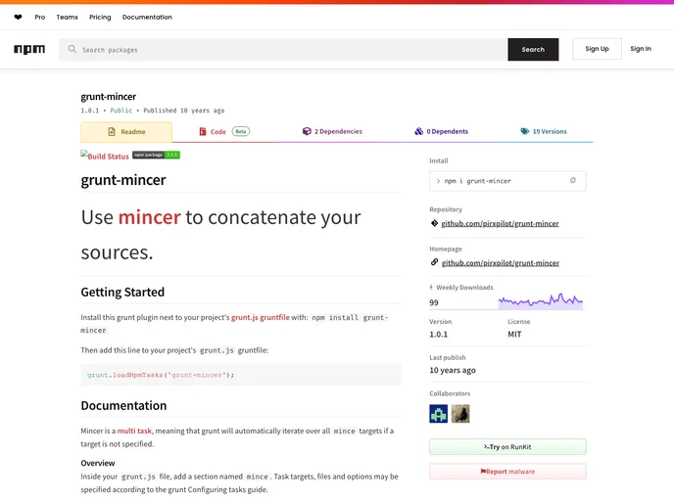Screen dimensions: 674x501
Task: Click the git repository diamond icon
Action: point(434,223)
